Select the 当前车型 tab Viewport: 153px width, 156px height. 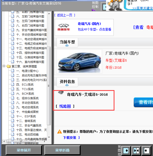click(x=67, y=43)
